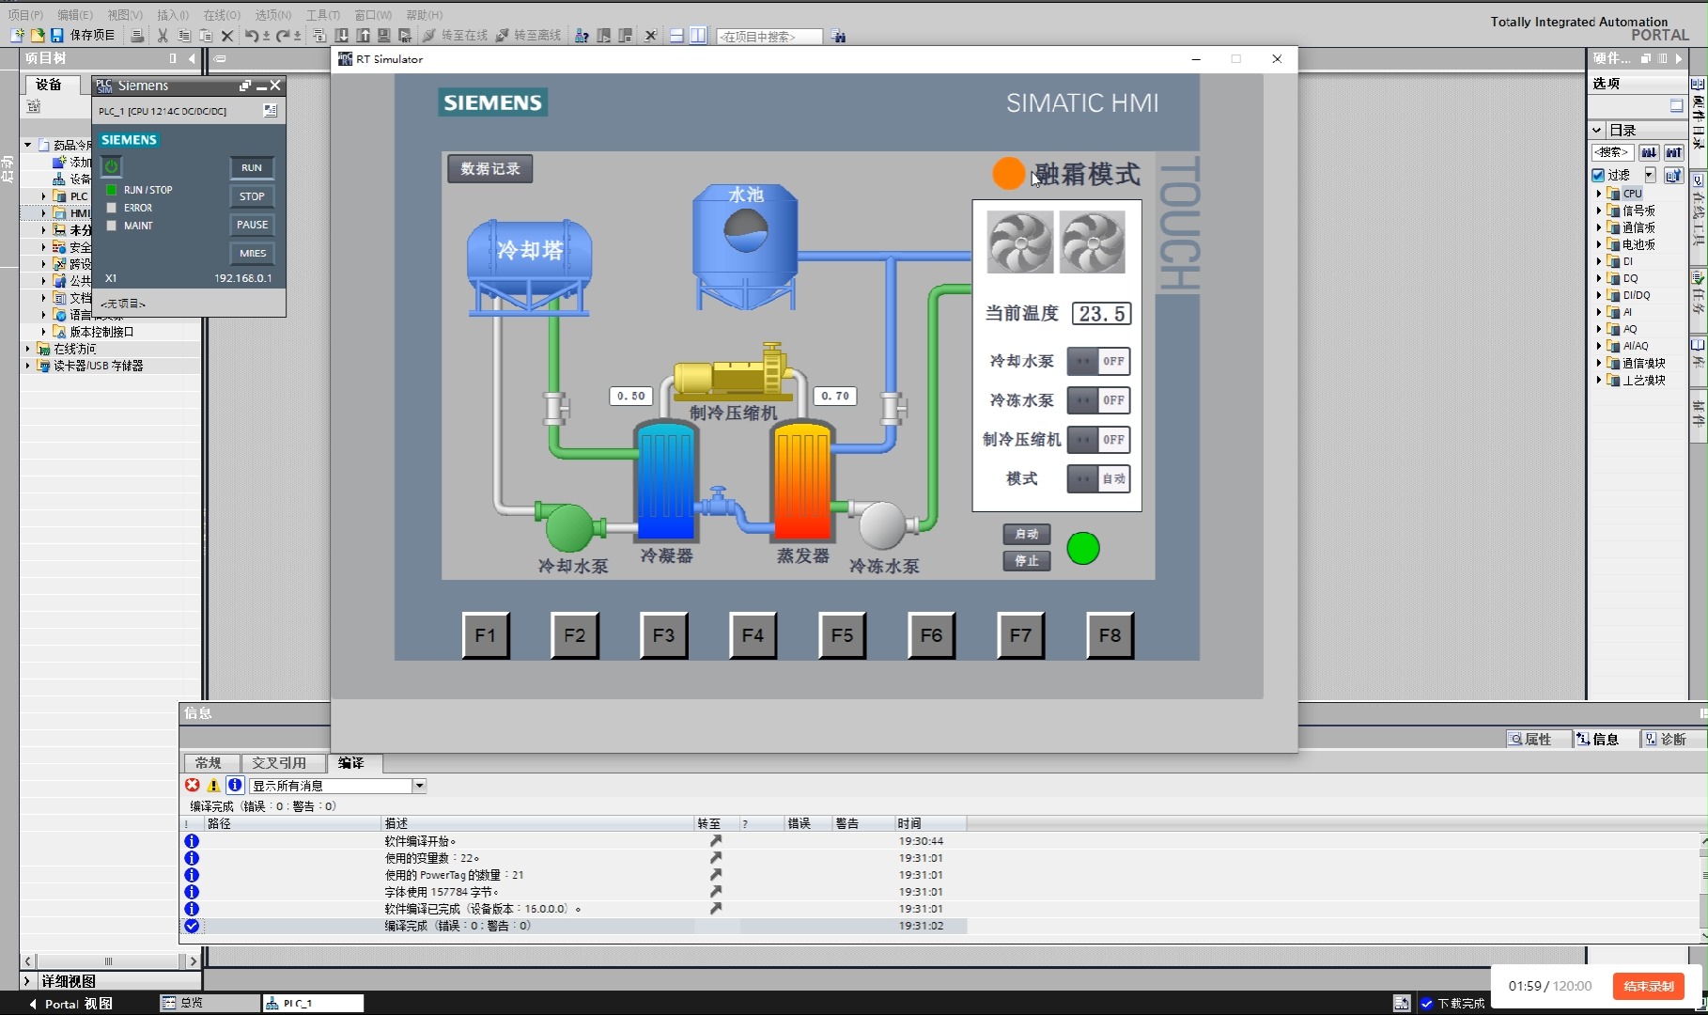This screenshot has width=1708, height=1015.
Task: Toggle the 制冷压缩机 OFF switch
Action: pyautogui.click(x=1098, y=440)
